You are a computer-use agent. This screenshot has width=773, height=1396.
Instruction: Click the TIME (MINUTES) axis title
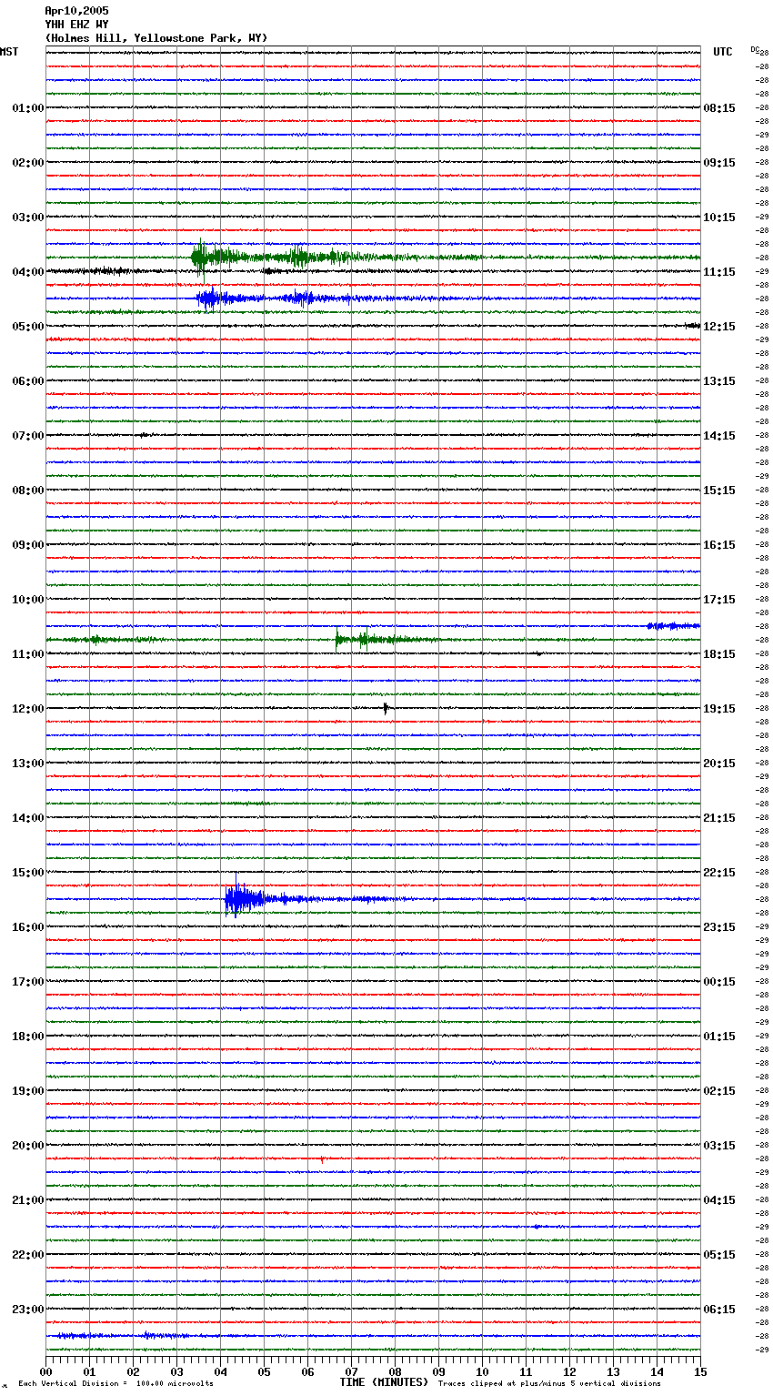384,1382
